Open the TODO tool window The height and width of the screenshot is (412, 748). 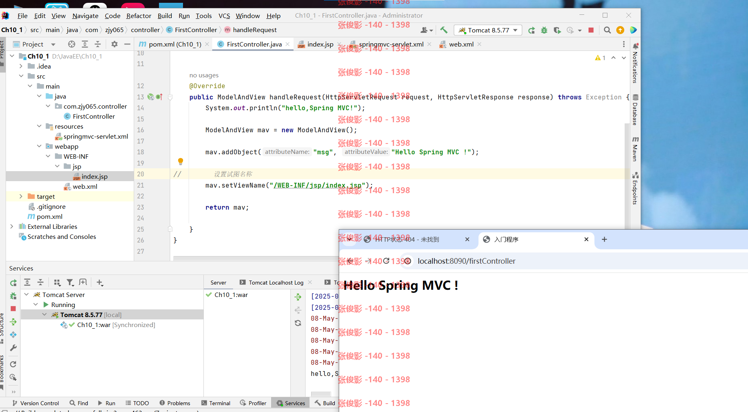tap(137, 403)
